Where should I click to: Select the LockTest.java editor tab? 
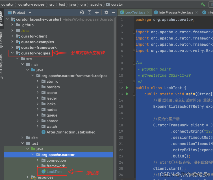[x=135, y=12]
